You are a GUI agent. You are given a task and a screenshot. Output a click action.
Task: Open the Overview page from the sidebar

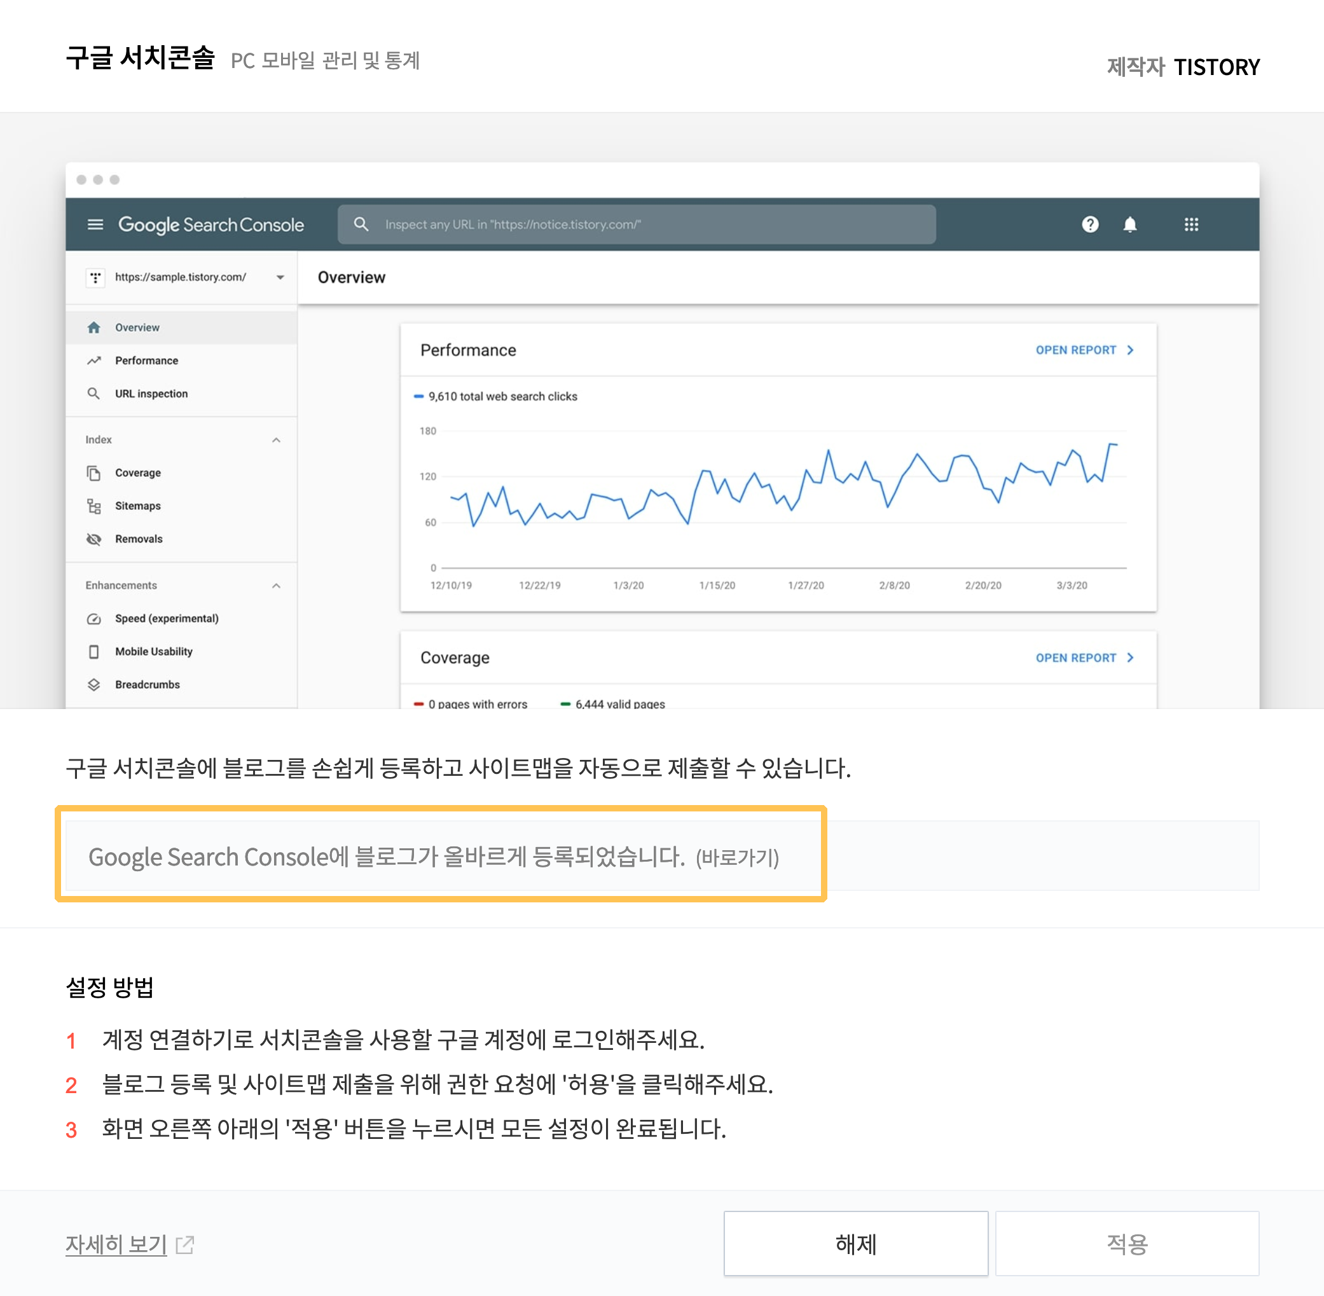[x=137, y=327]
